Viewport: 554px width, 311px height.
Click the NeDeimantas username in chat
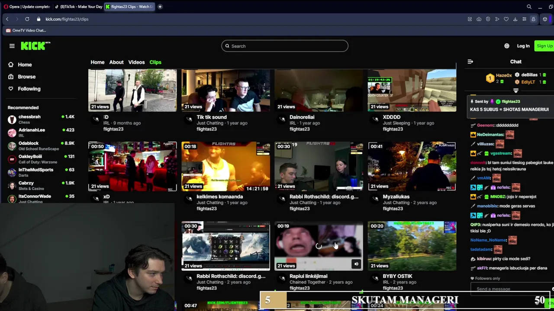point(490,135)
